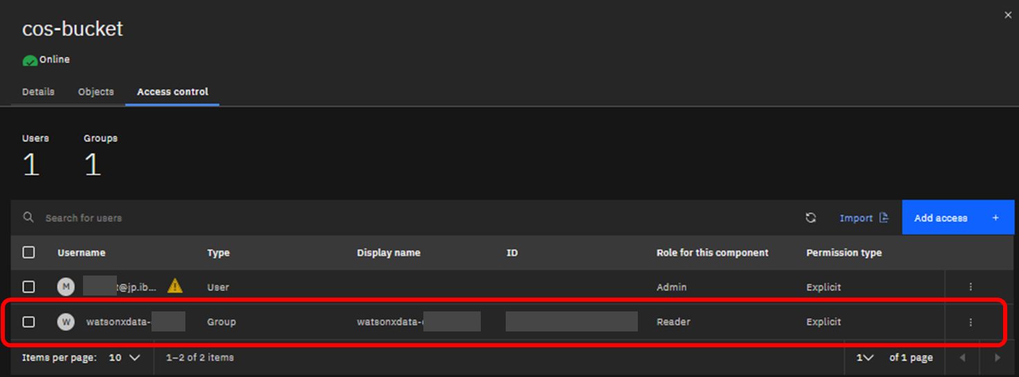Click the refresh icon in the toolbar
The image size is (1019, 377).
(x=811, y=217)
